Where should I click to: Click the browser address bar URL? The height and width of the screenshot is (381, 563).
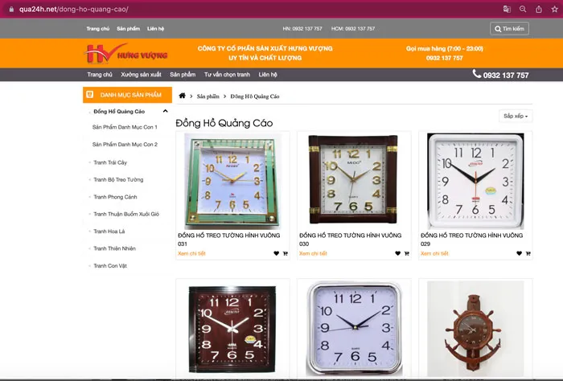[74, 10]
